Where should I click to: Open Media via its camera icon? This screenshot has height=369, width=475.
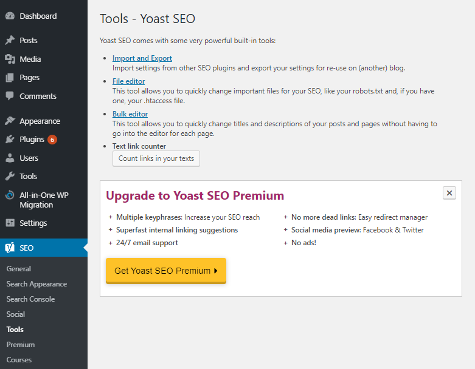tap(10, 59)
